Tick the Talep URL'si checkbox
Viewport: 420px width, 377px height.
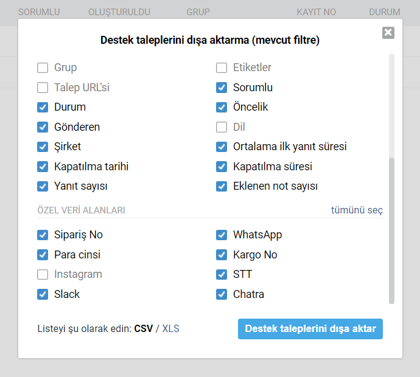pos(43,88)
